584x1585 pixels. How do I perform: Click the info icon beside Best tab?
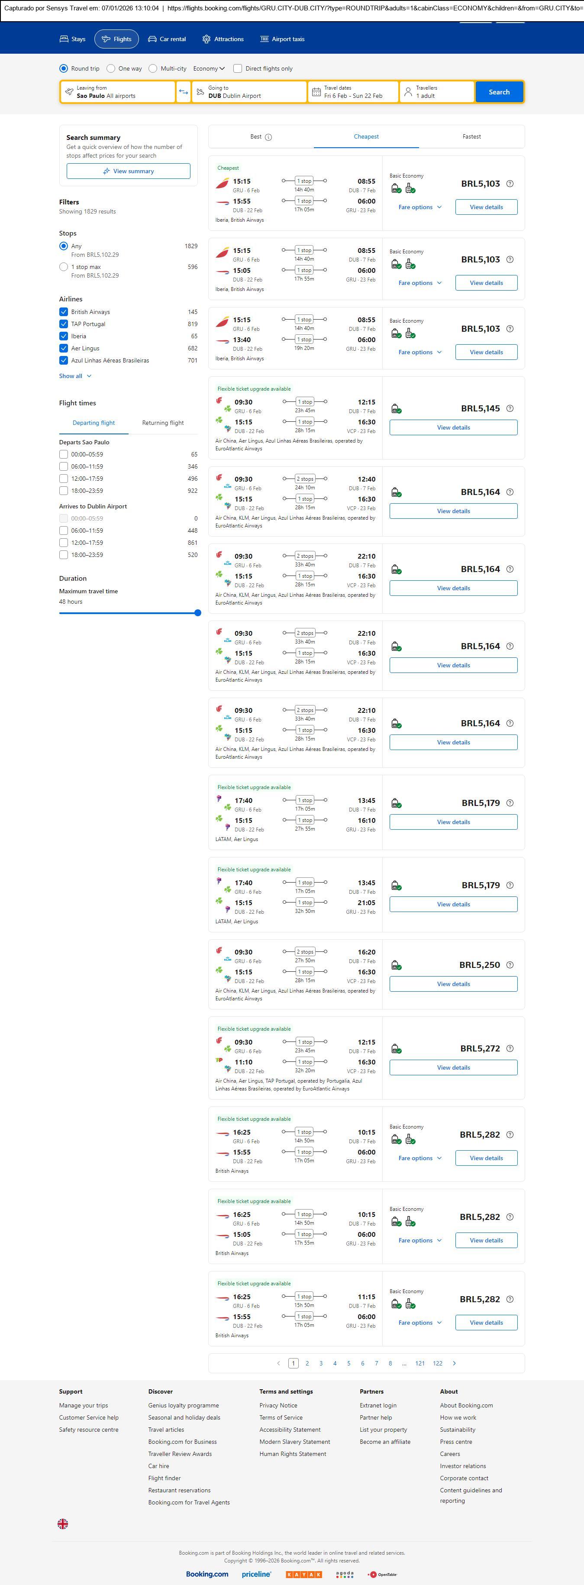click(268, 137)
